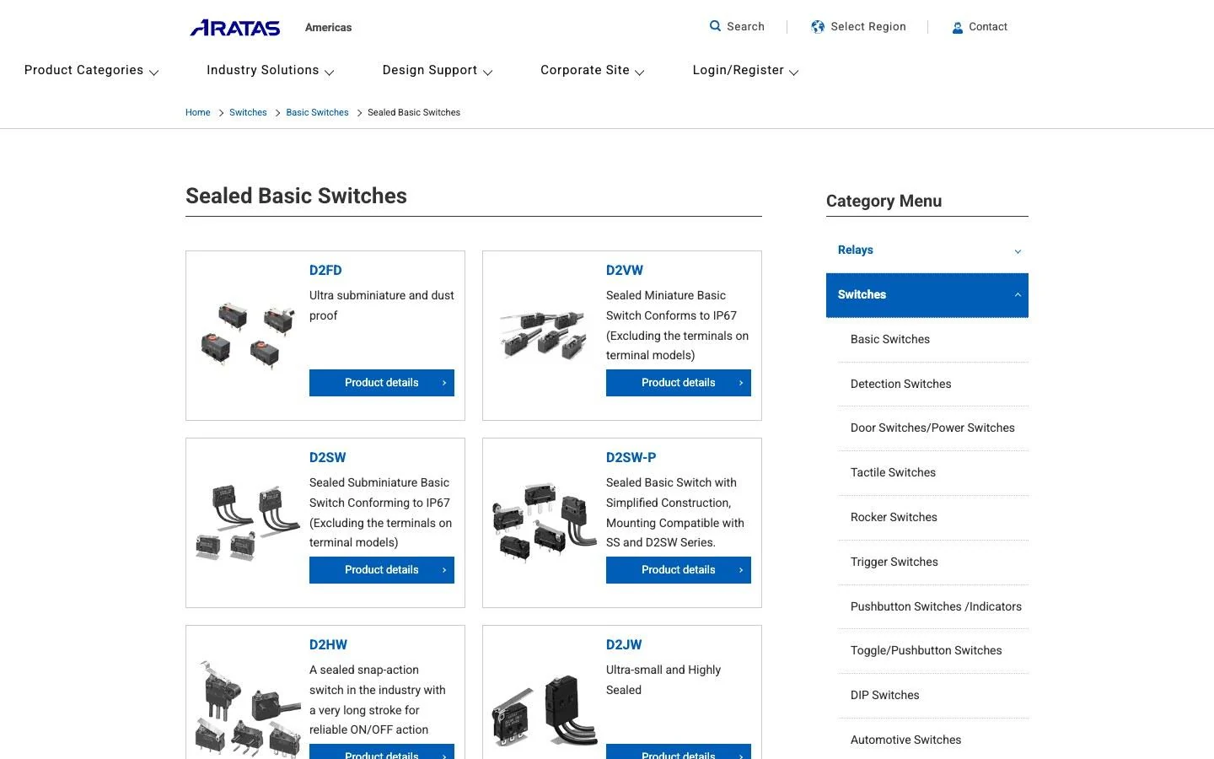Open the Industry Solutions dropdown

point(270,71)
